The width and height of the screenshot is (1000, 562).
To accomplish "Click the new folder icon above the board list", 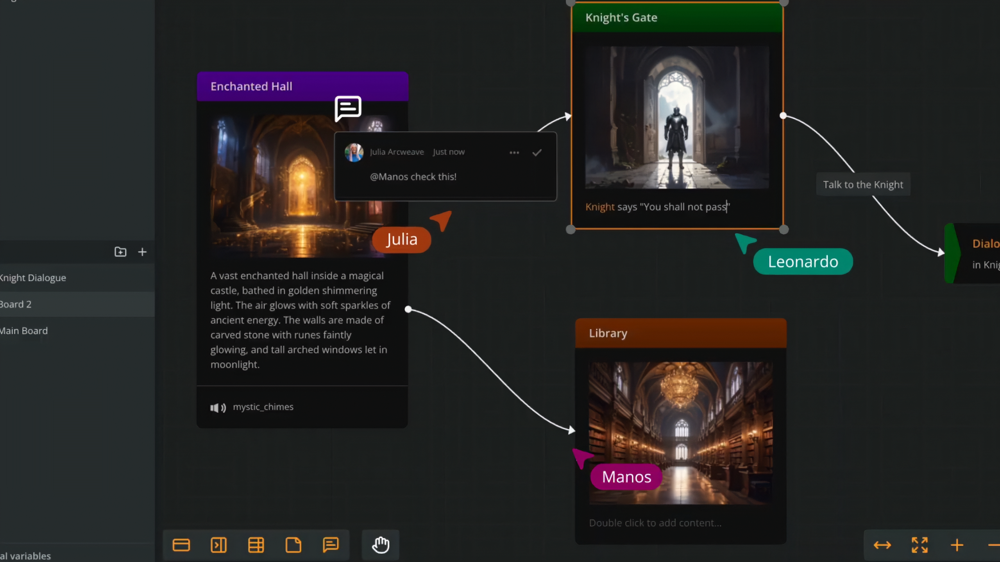I will (120, 252).
